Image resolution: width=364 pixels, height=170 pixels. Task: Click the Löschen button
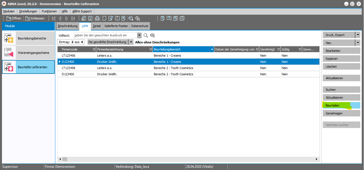(341, 67)
